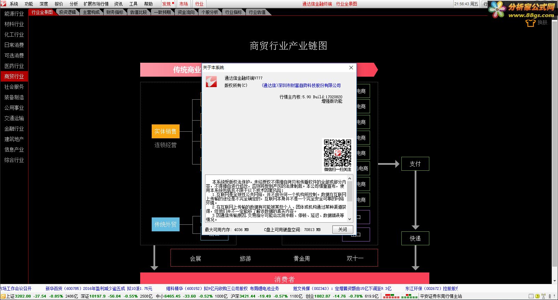Click the scroll-up arrow in license text box

click(x=349, y=178)
